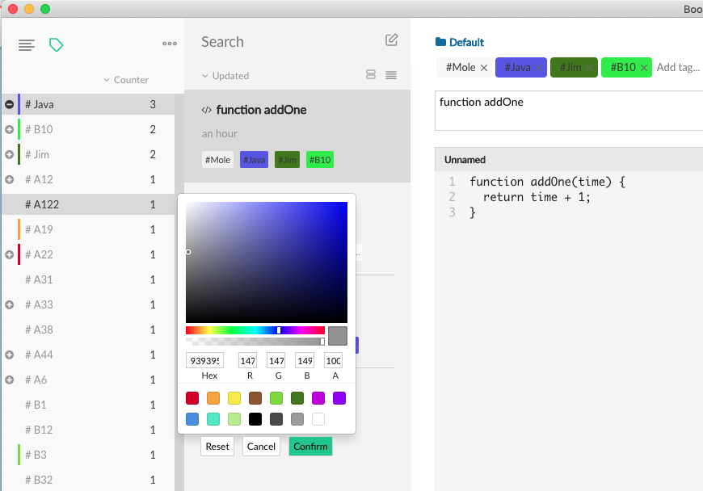The width and height of the screenshot is (703, 491).
Task: Click the #Java tag chip in snippet card
Action: click(x=254, y=160)
